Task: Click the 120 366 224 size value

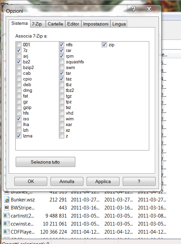Action: pyautogui.click(x=54, y=232)
